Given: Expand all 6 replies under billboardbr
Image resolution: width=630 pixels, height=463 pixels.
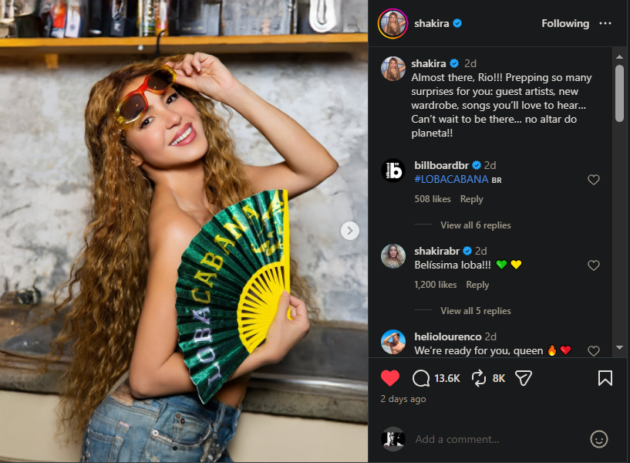Looking at the screenshot, I should coord(475,225).
